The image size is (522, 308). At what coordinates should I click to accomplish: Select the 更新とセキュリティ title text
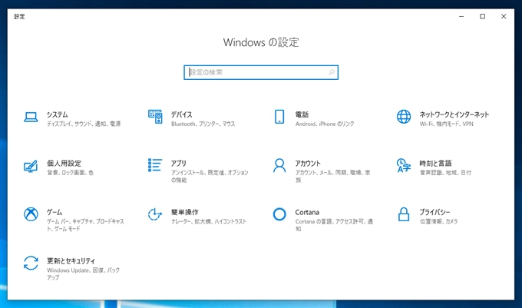71,260
